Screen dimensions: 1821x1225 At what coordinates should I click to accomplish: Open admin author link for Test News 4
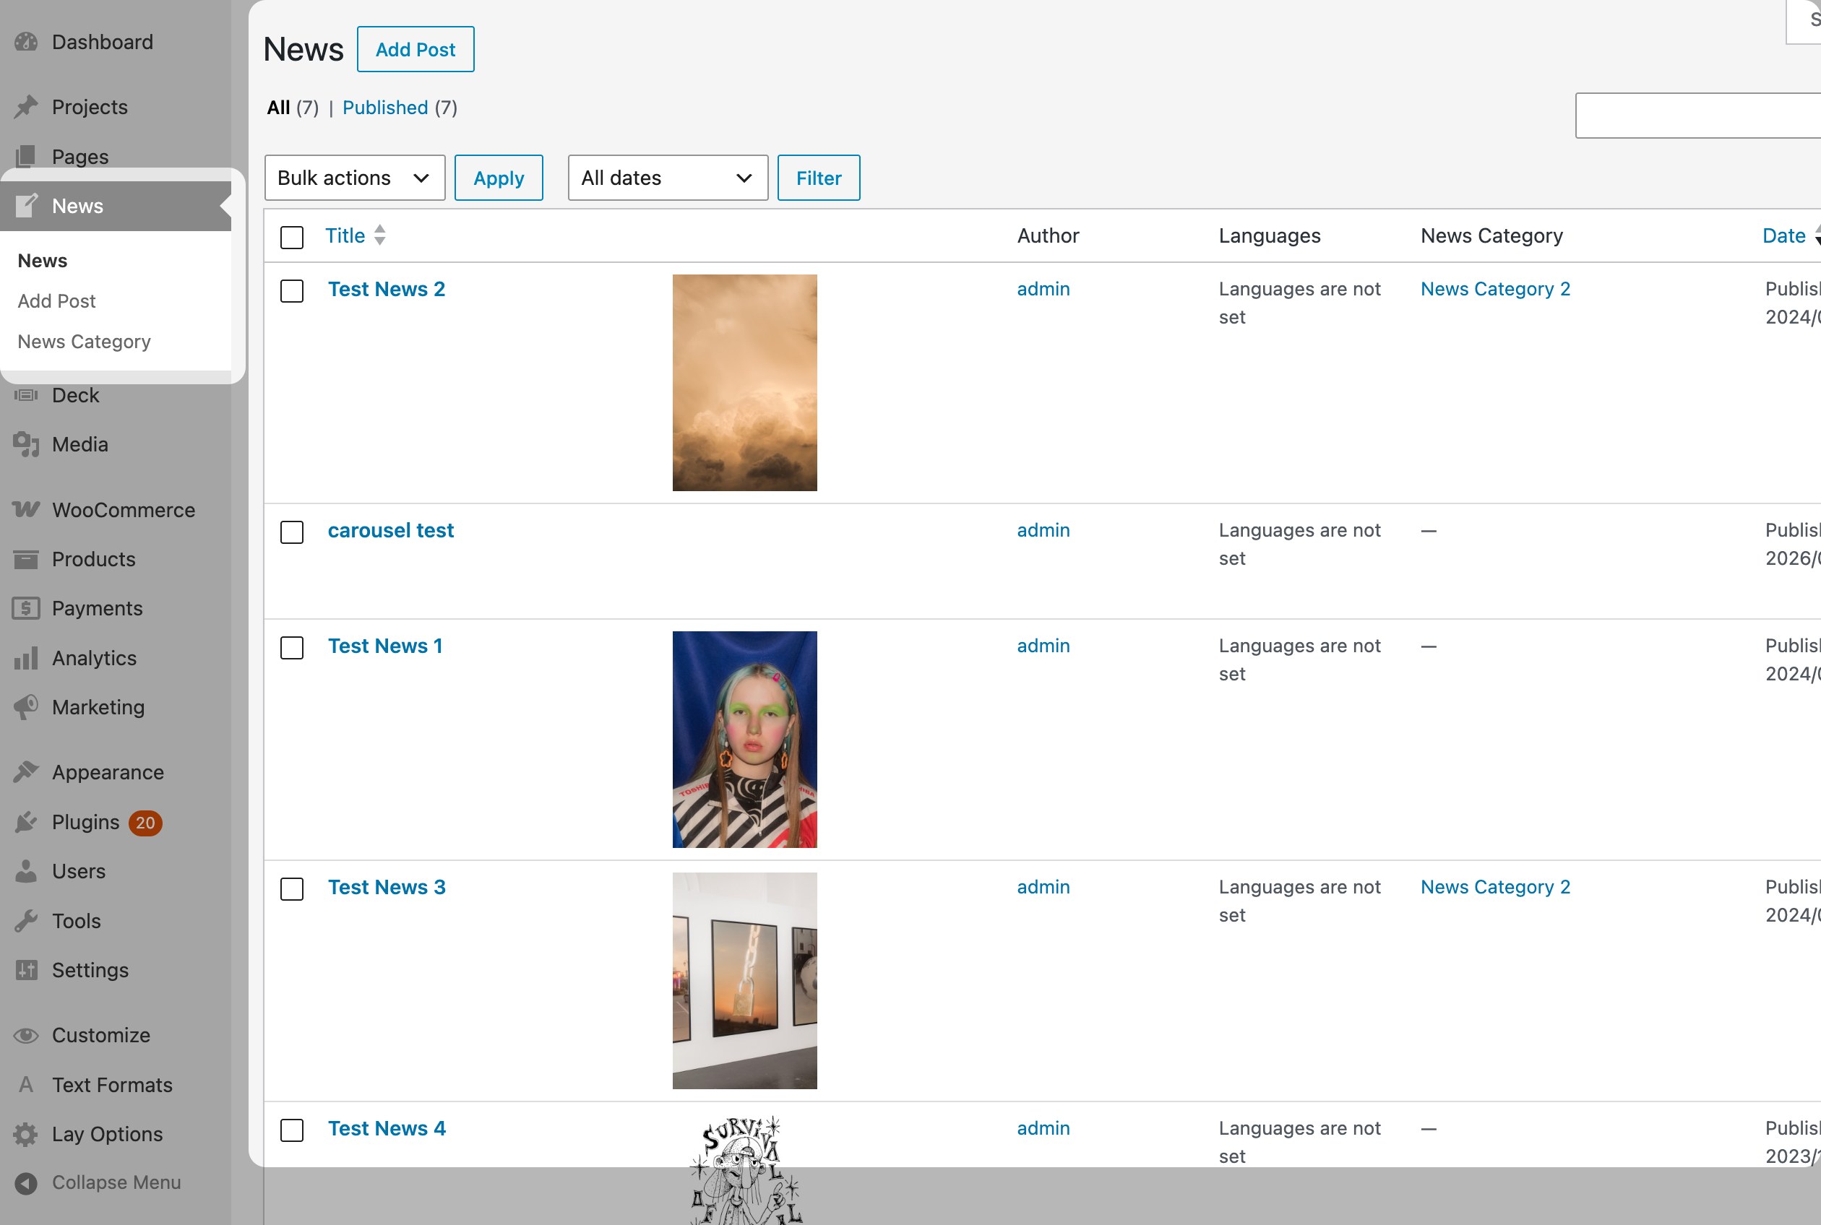(1043, 1129)
